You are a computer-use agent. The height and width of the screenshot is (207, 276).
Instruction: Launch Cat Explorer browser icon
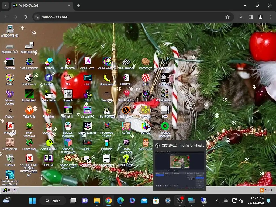click(29, 62)
